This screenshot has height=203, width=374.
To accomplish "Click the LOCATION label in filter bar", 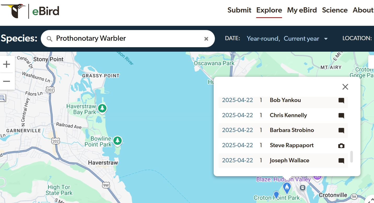I will 357,38.
